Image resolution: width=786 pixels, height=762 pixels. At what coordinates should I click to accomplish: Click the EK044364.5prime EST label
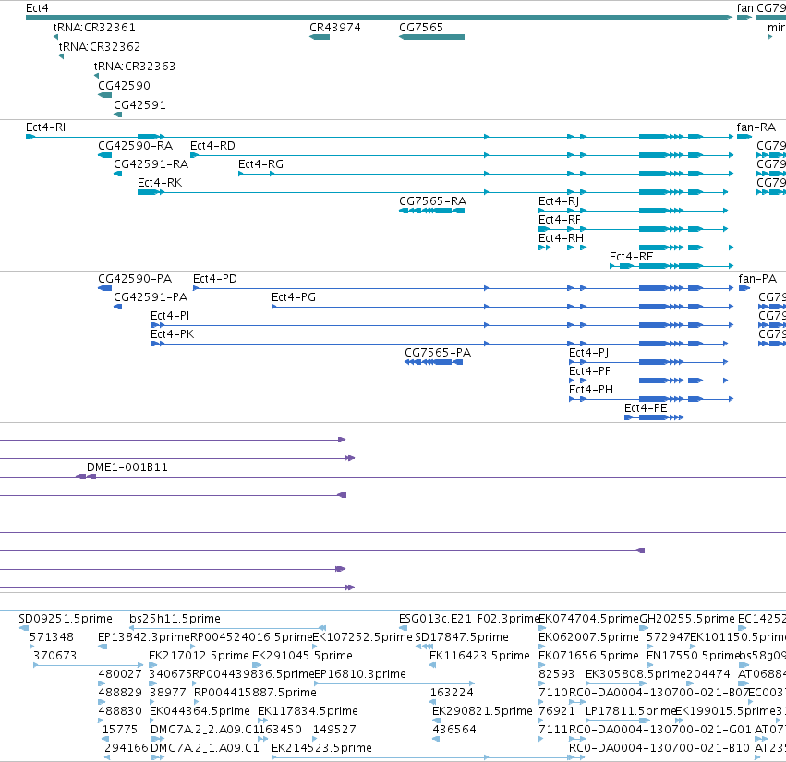point(200,711)
